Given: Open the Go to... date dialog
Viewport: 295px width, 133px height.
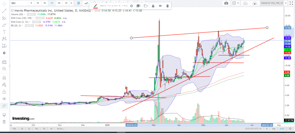Looking at the screenshot, I should pos(60,129).
